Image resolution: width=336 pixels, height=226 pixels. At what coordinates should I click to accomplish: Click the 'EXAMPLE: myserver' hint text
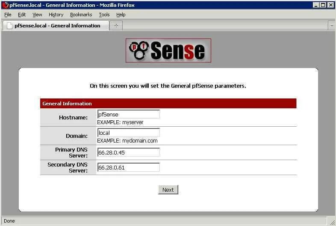(120, 122)
